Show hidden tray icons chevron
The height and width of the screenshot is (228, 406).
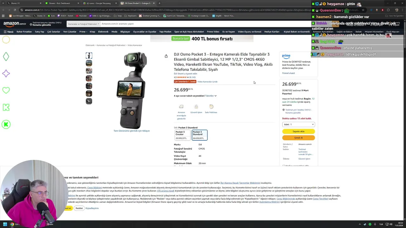(x=359, y=224)
